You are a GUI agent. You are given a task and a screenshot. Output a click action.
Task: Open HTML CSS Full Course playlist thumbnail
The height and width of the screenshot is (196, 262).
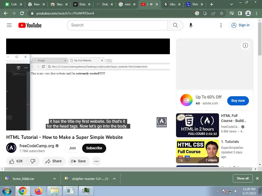point(197,151)
